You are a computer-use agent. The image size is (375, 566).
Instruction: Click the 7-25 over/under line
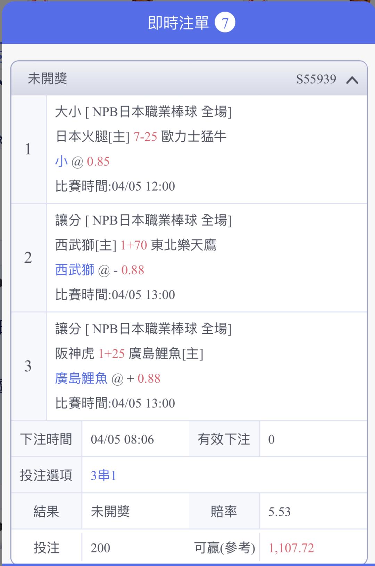tap(145, 137)
